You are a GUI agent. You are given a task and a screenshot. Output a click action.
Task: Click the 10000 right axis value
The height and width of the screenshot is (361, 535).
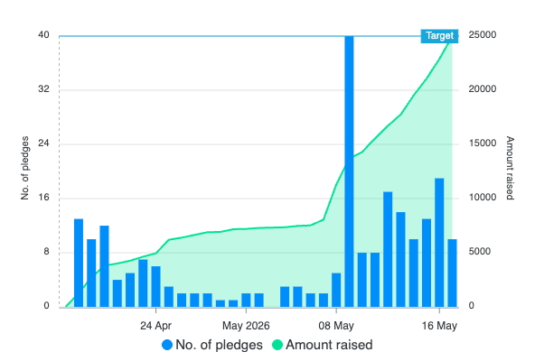[482, 198]
